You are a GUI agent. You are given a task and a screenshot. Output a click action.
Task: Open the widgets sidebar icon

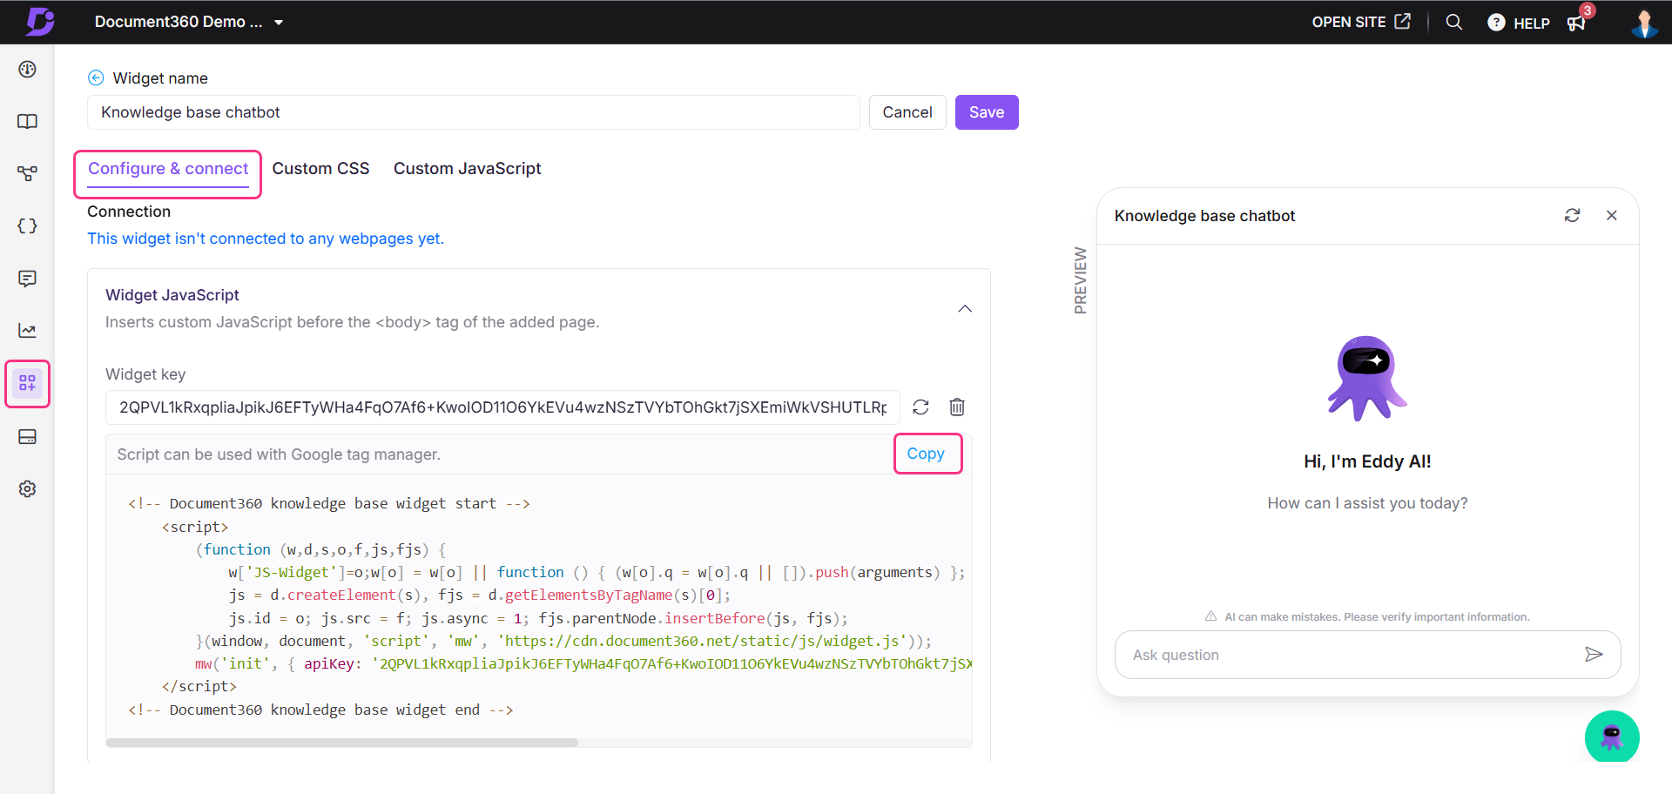(x=28, y=383)
